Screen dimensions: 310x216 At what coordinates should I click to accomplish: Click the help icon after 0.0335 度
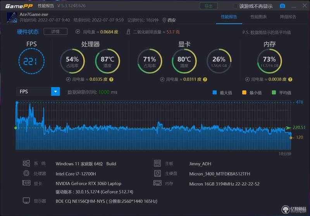coord(111,79)
